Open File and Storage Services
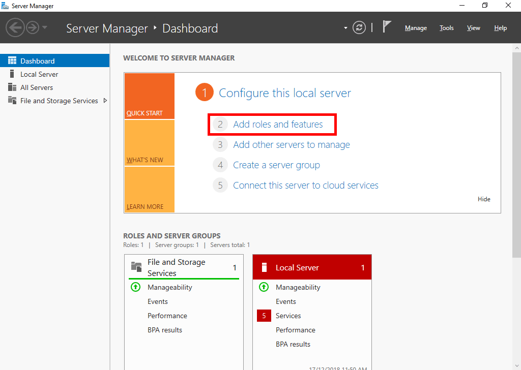521x370 pixels. (x=57, y=101)
